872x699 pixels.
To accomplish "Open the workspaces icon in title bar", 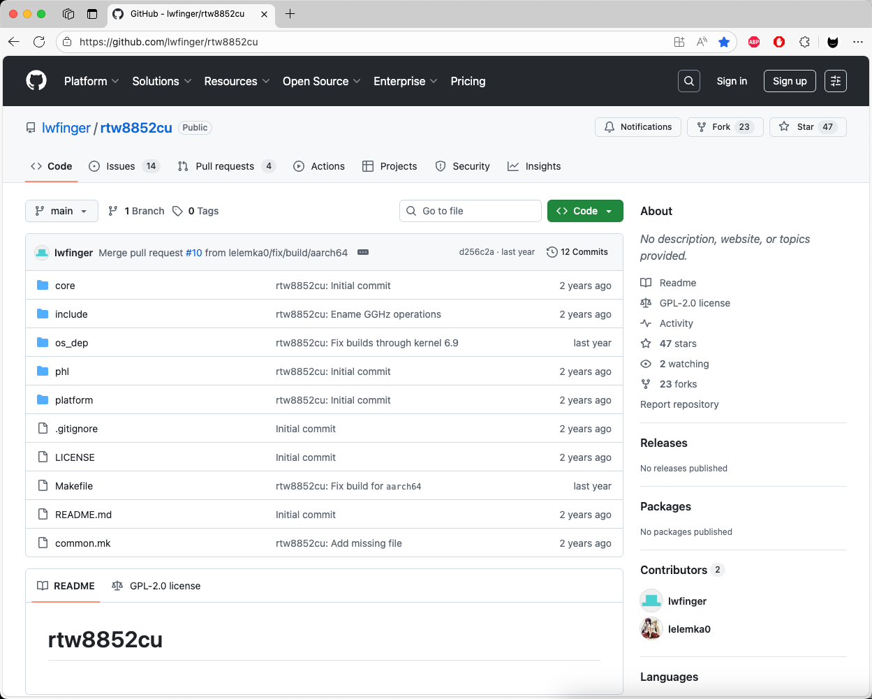I will click(x=68, y=14).
